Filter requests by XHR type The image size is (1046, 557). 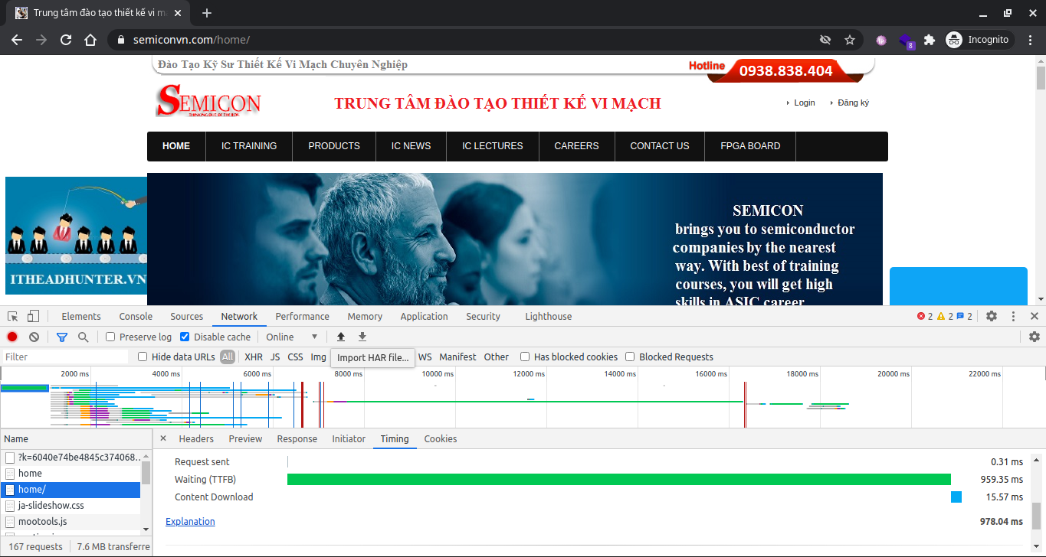tap(253, 357)
